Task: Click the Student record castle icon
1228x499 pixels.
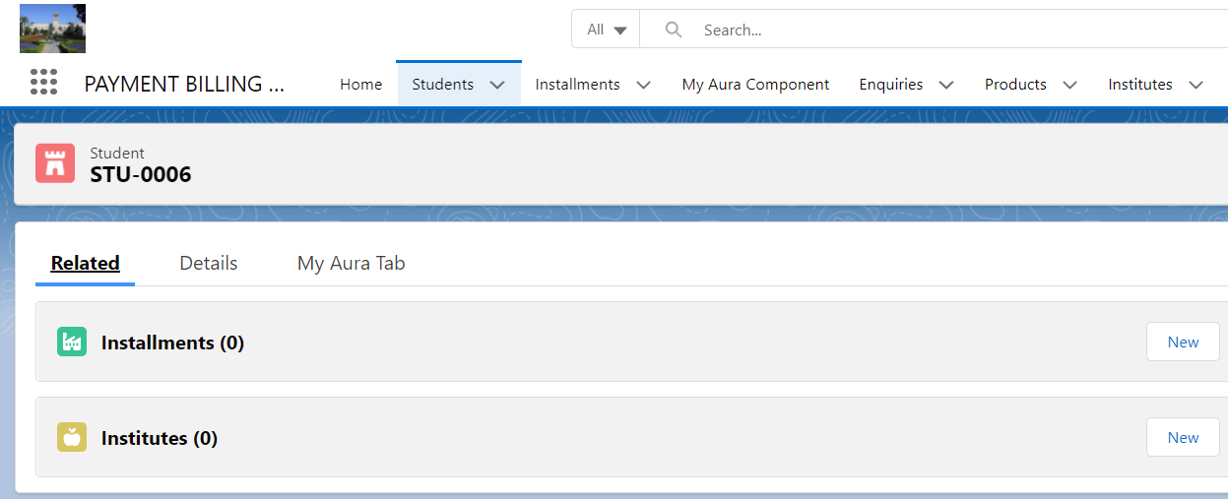Action: click(55, 163)
